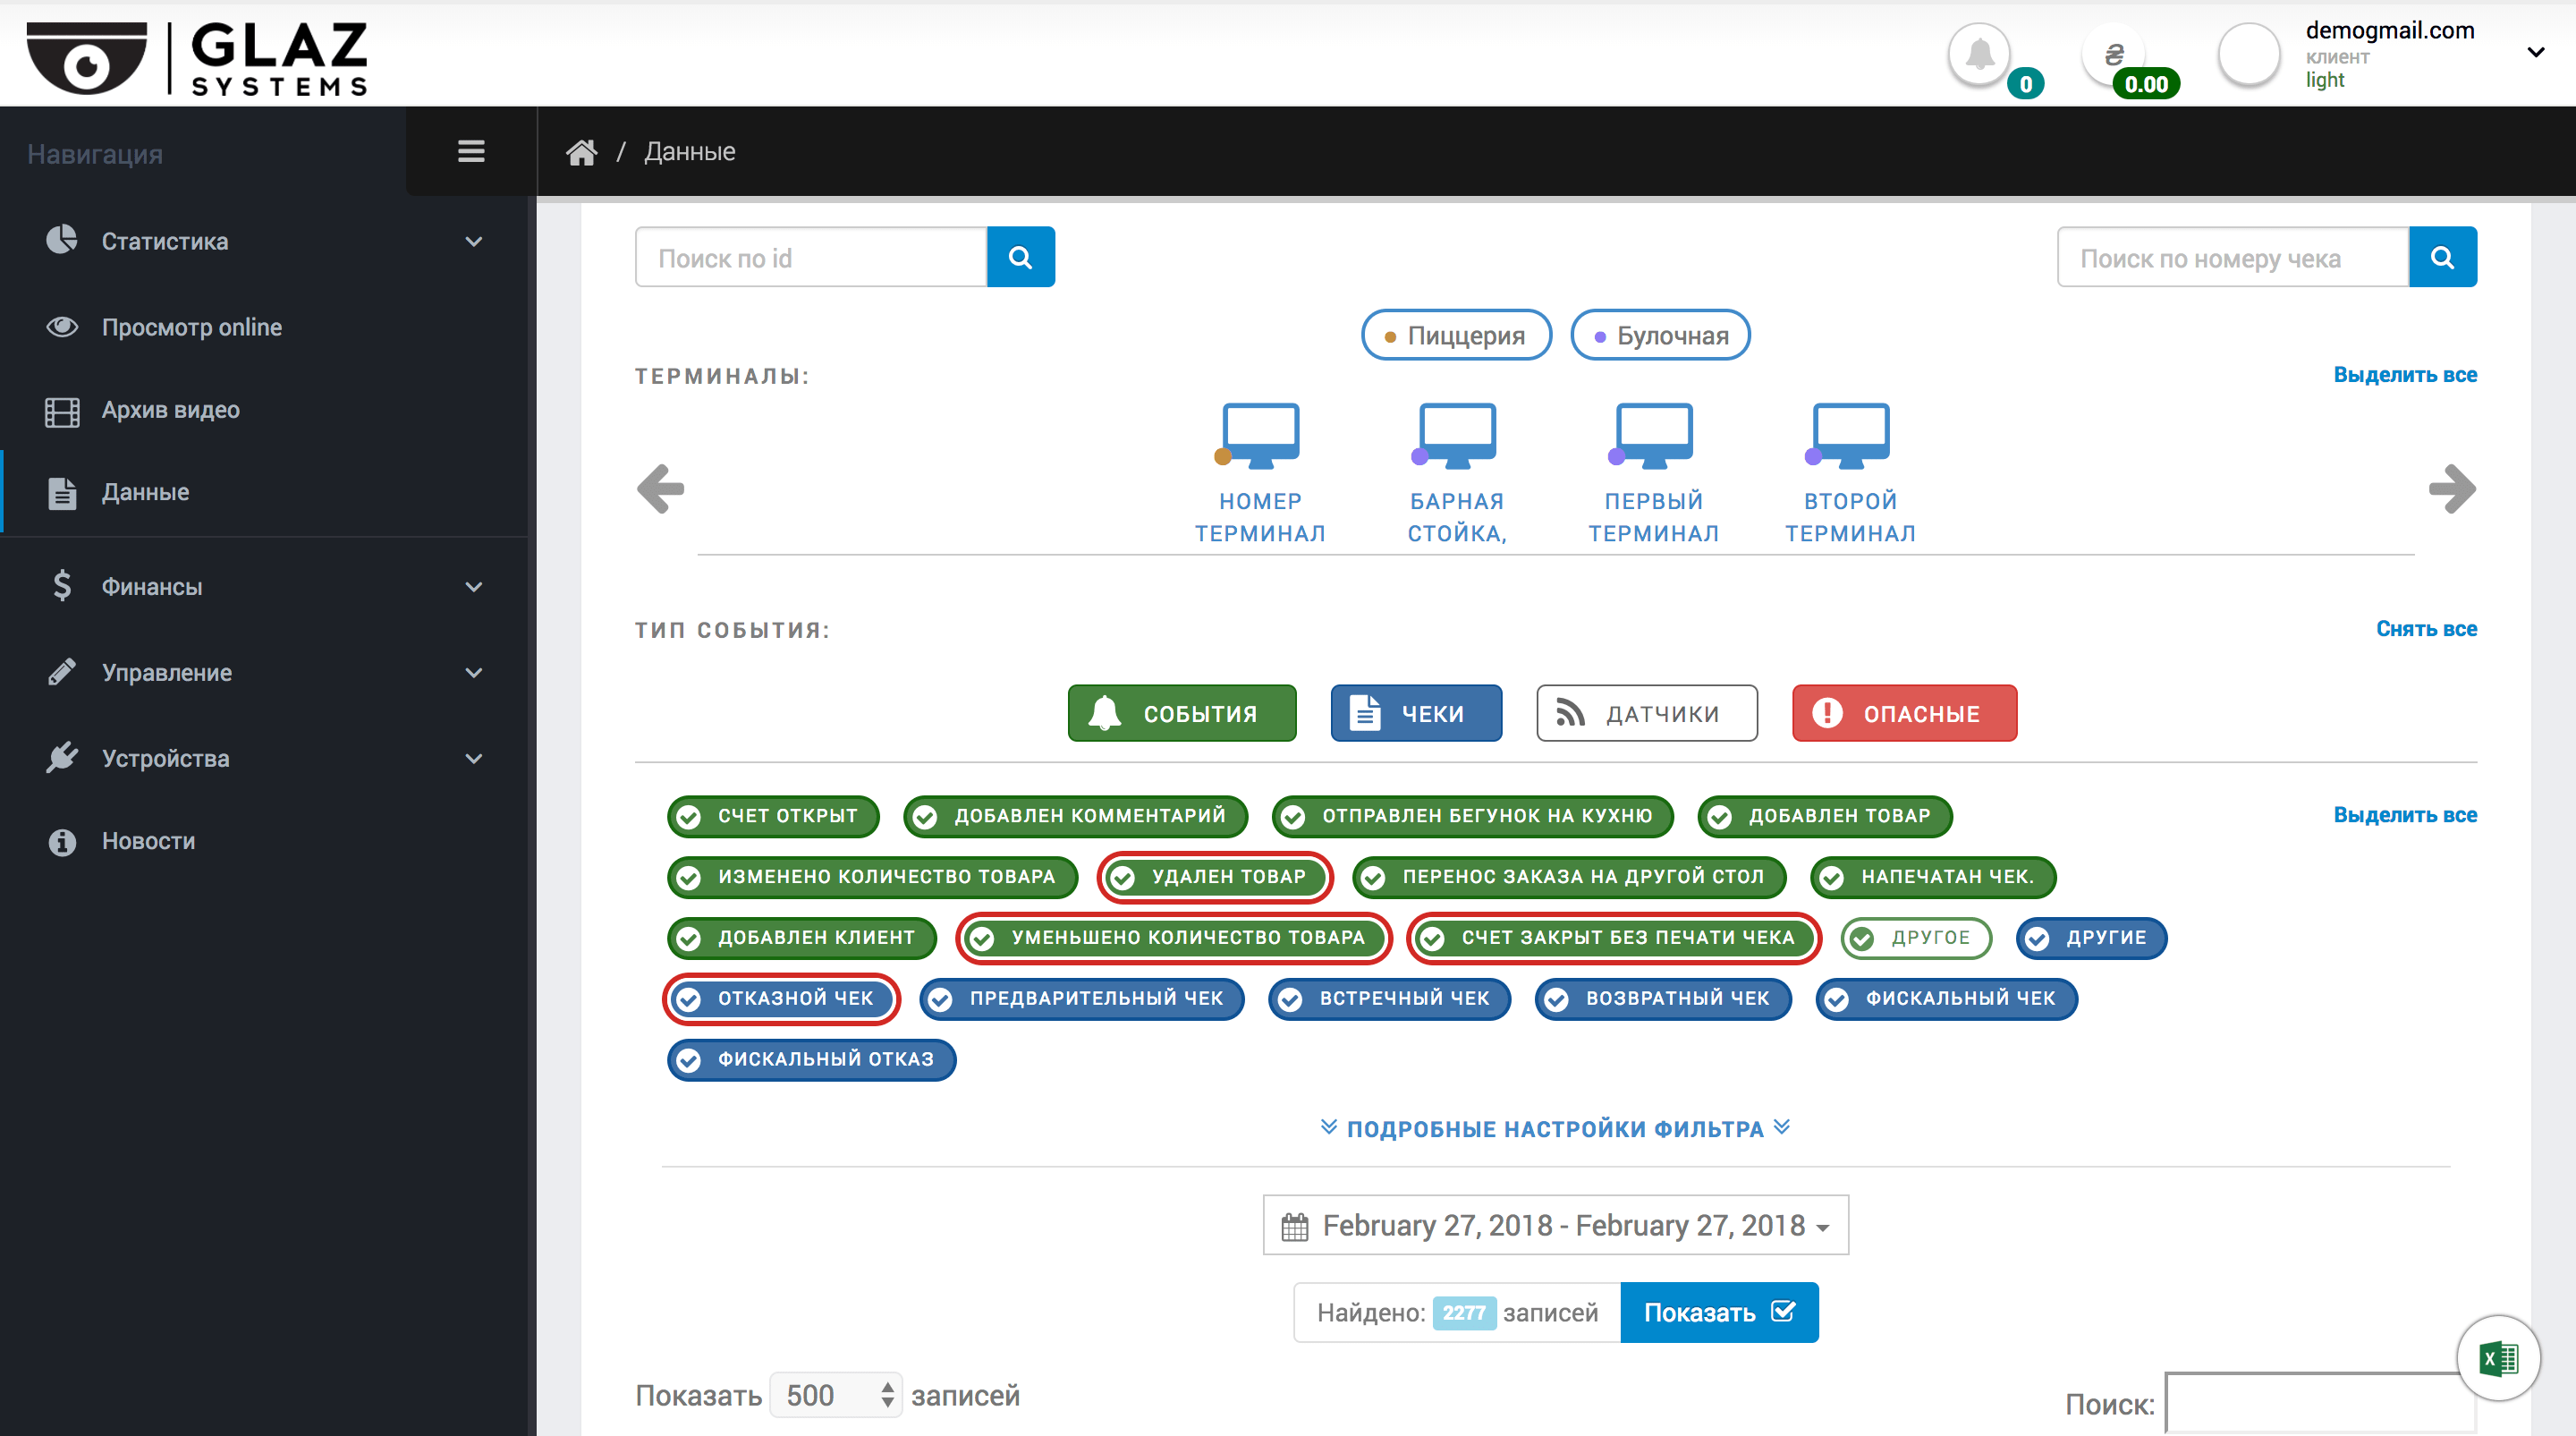Toggle the Датчики event category
2576x1436 pixels.
pos(1646,713)
